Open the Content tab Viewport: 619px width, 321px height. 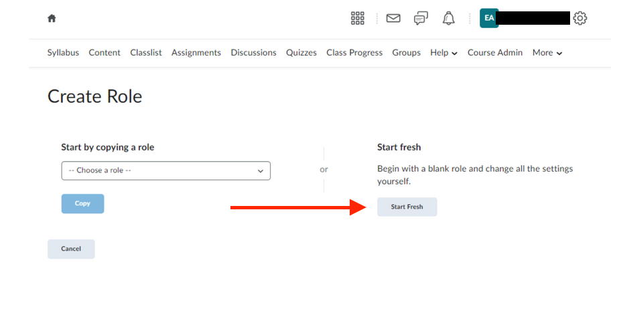105,53
